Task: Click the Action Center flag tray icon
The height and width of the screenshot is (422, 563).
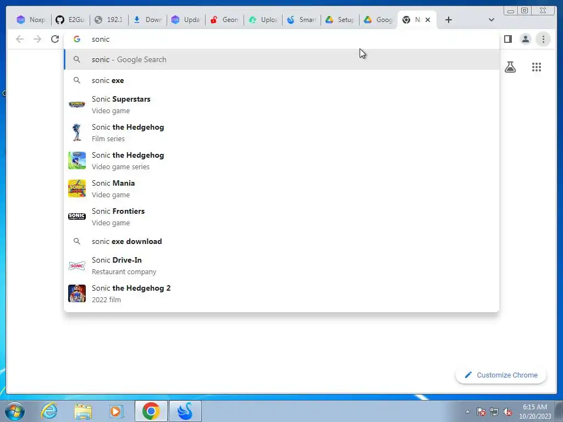Action: (x=481, y=412)
